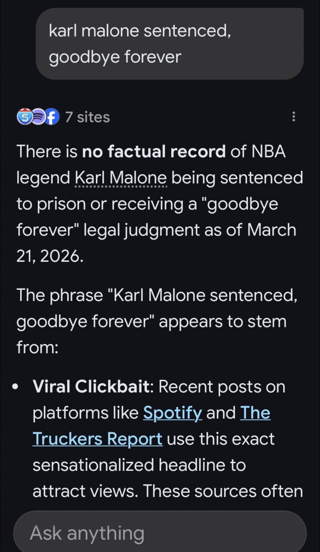Open the Spotify hyperlink
This screenshot has height=552, width=320.
pos(172,413)
